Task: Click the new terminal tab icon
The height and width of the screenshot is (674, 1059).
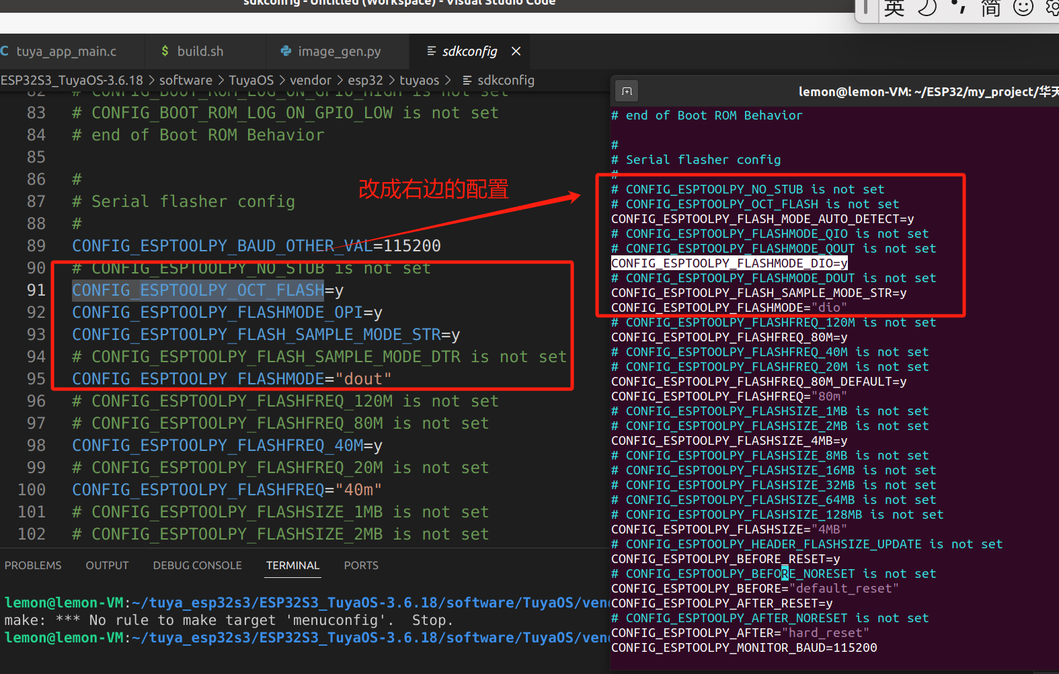Action: [x=627, y=91]
